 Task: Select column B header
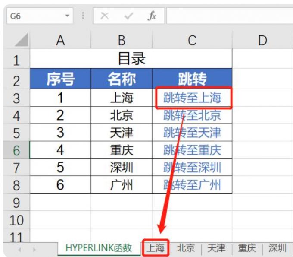pyautogui.click(x=122, y=40)
